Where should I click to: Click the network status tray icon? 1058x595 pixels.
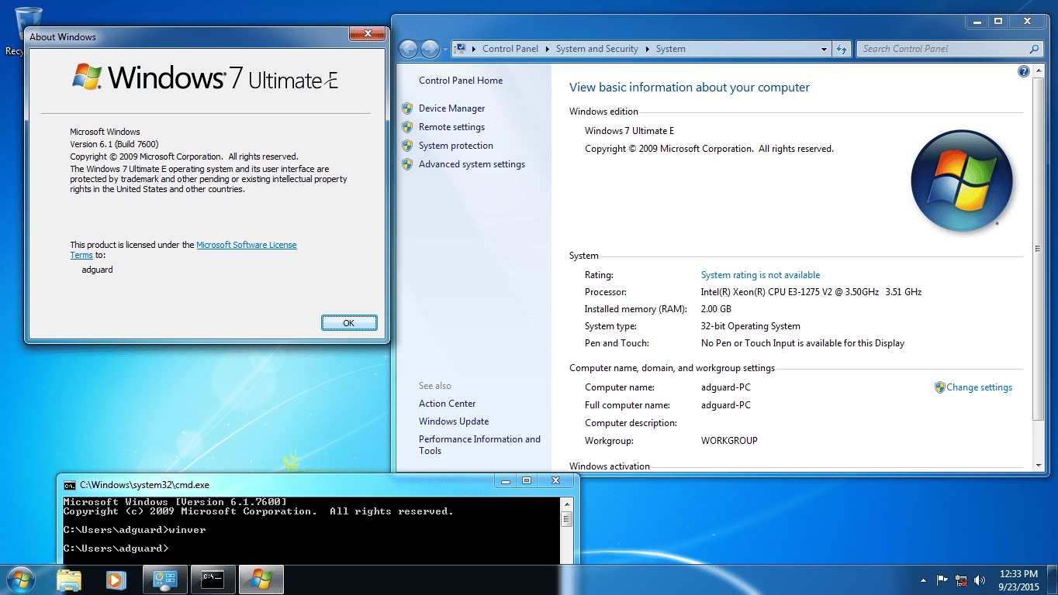(x=962, y=580)
